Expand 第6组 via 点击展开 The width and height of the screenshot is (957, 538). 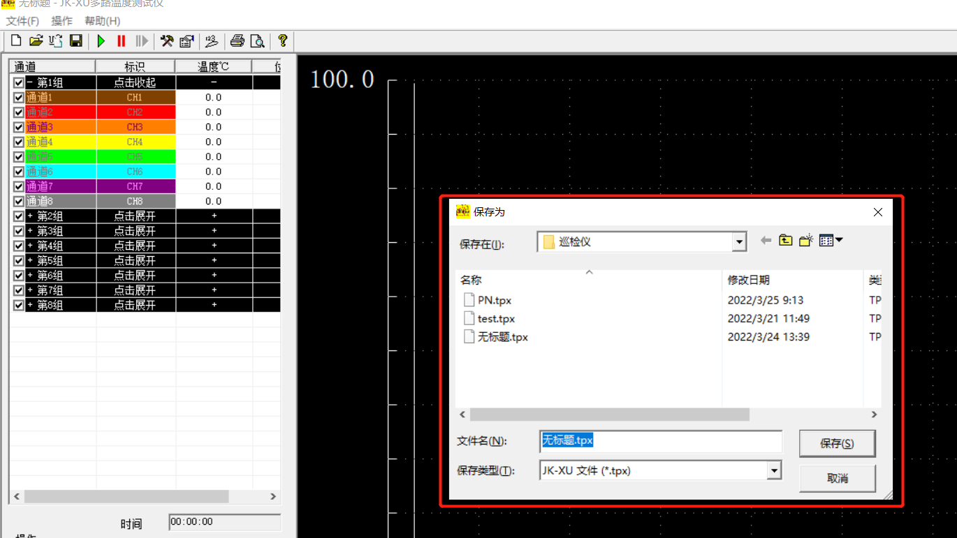pyautogui.click(x=135, y=276)
